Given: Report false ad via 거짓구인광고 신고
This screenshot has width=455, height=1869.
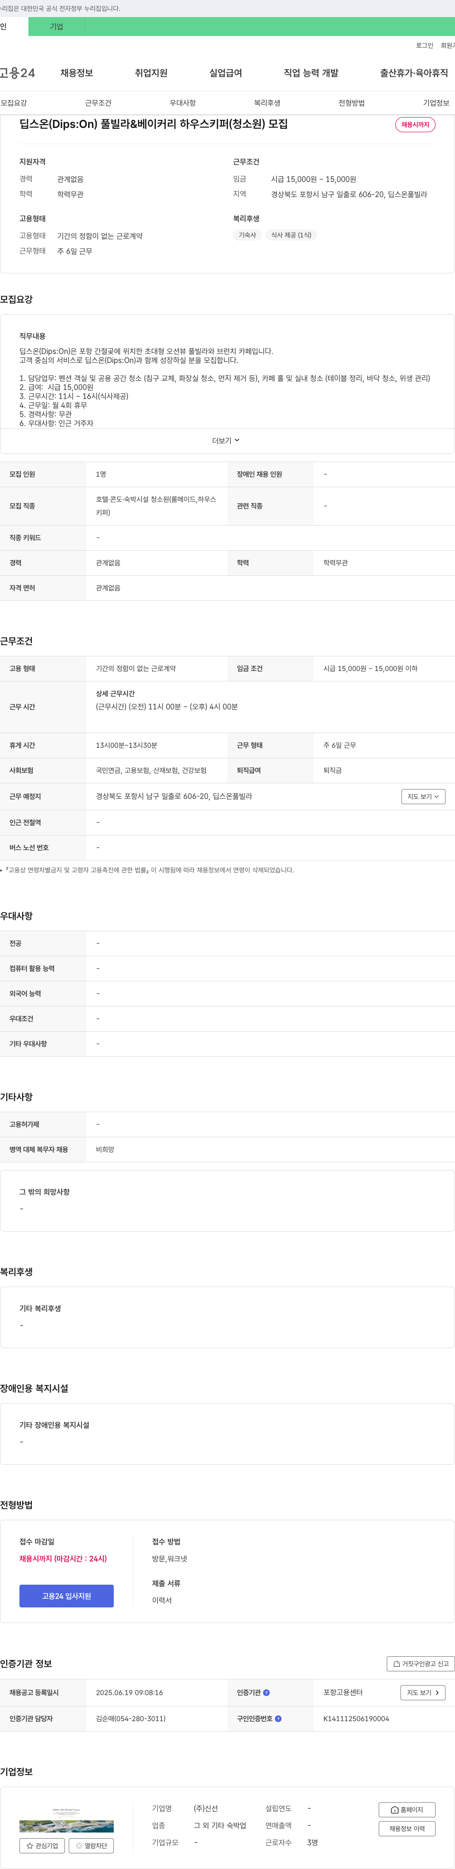Looking at the screenshot, I should click(x=421, y=1664).
